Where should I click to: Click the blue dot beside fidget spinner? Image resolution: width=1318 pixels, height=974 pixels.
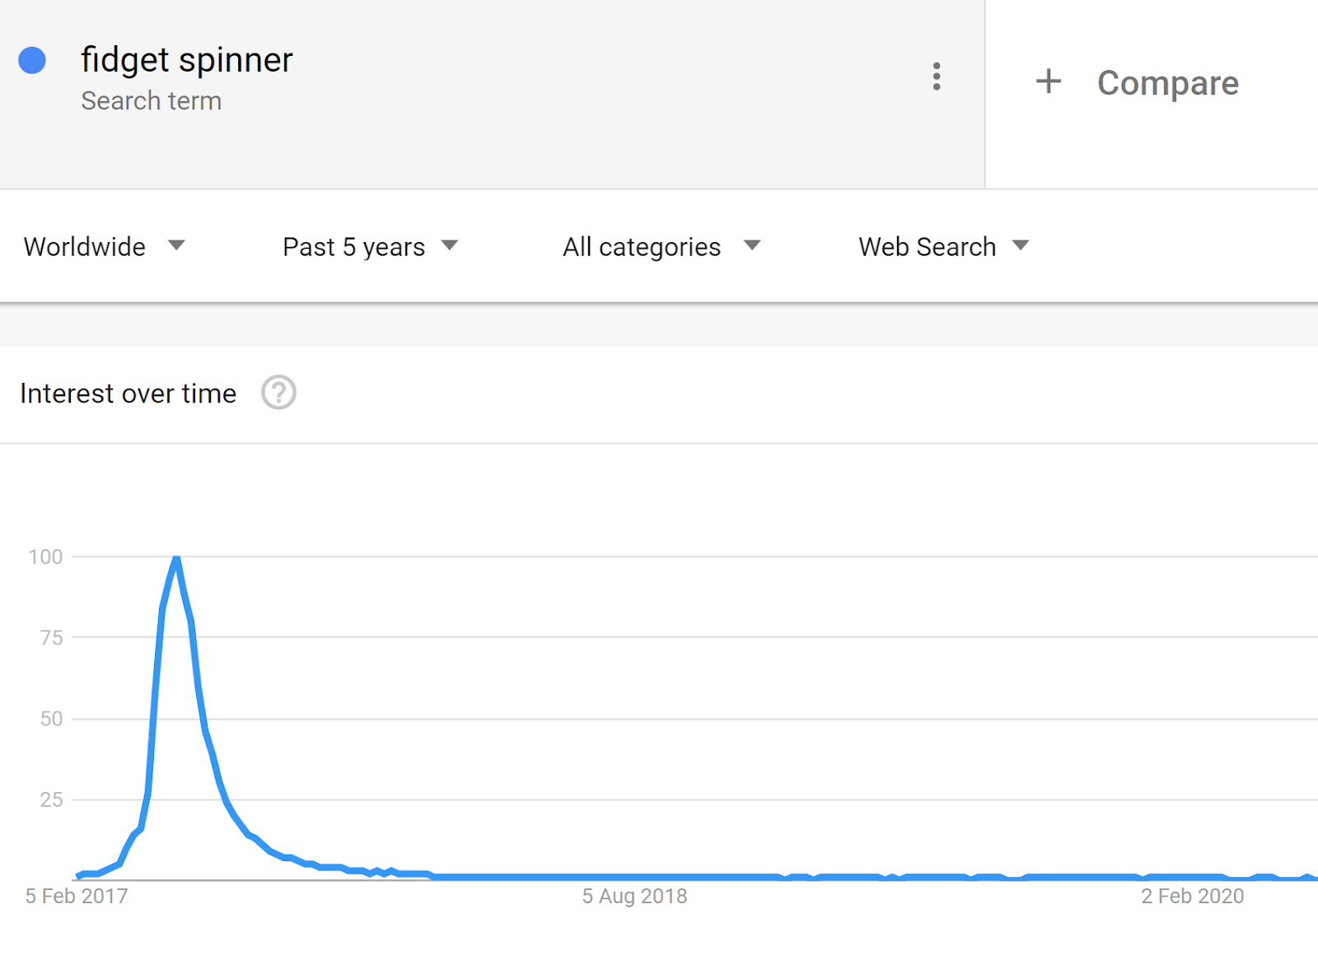pos(32,60)
